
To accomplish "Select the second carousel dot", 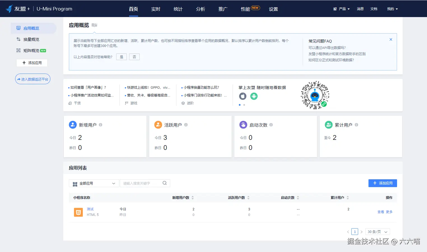I will pyautogui.click(x=244, y=105).
